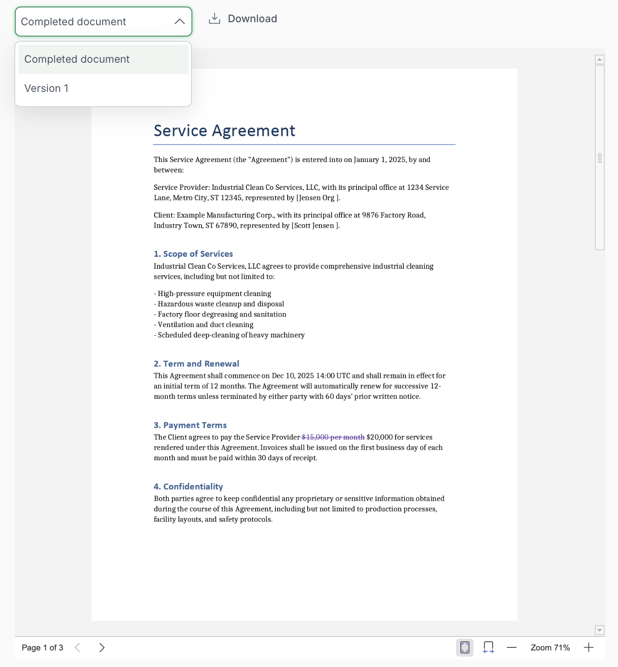Click the scrollbar down arrow
This screenshot has width=618, height=667.
600,630
